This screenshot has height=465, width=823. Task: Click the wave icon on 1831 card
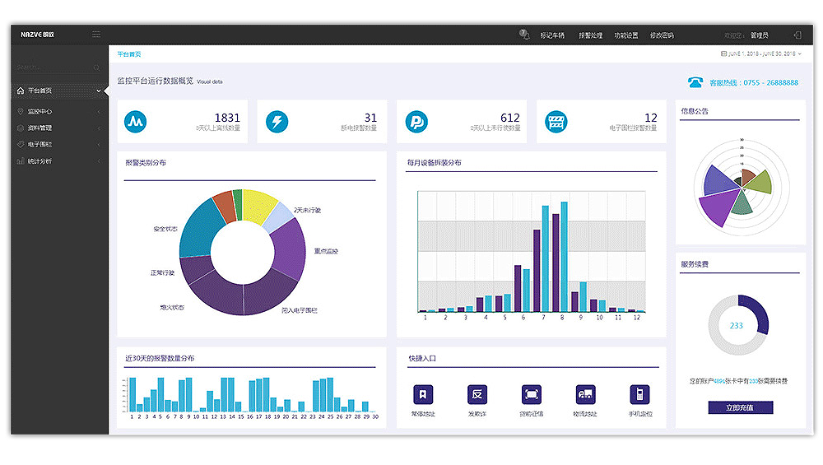tap(135, 123)
